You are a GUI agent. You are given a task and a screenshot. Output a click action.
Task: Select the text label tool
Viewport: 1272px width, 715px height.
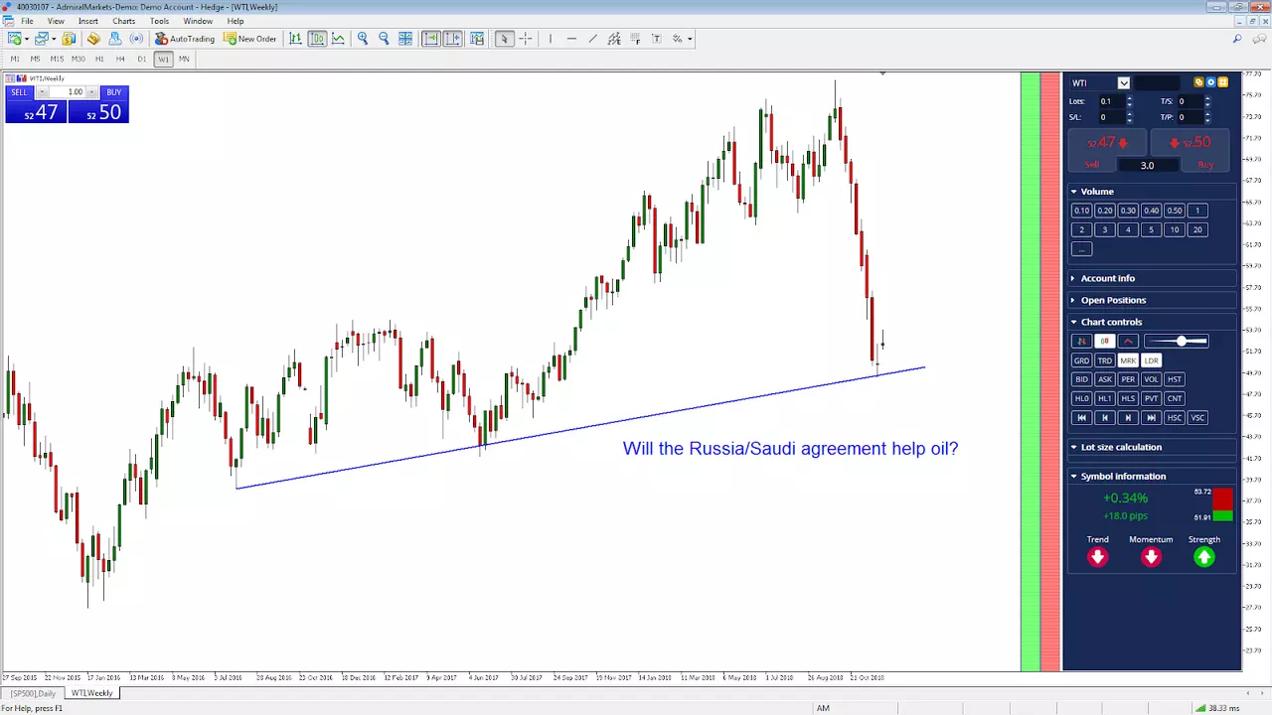pyautogui.click(x=656, y=39)
